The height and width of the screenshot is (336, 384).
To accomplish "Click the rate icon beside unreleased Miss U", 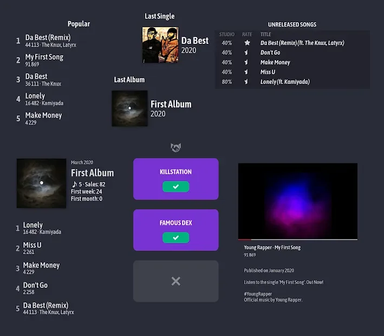I will pyautogui.click(x=247, y=72).
